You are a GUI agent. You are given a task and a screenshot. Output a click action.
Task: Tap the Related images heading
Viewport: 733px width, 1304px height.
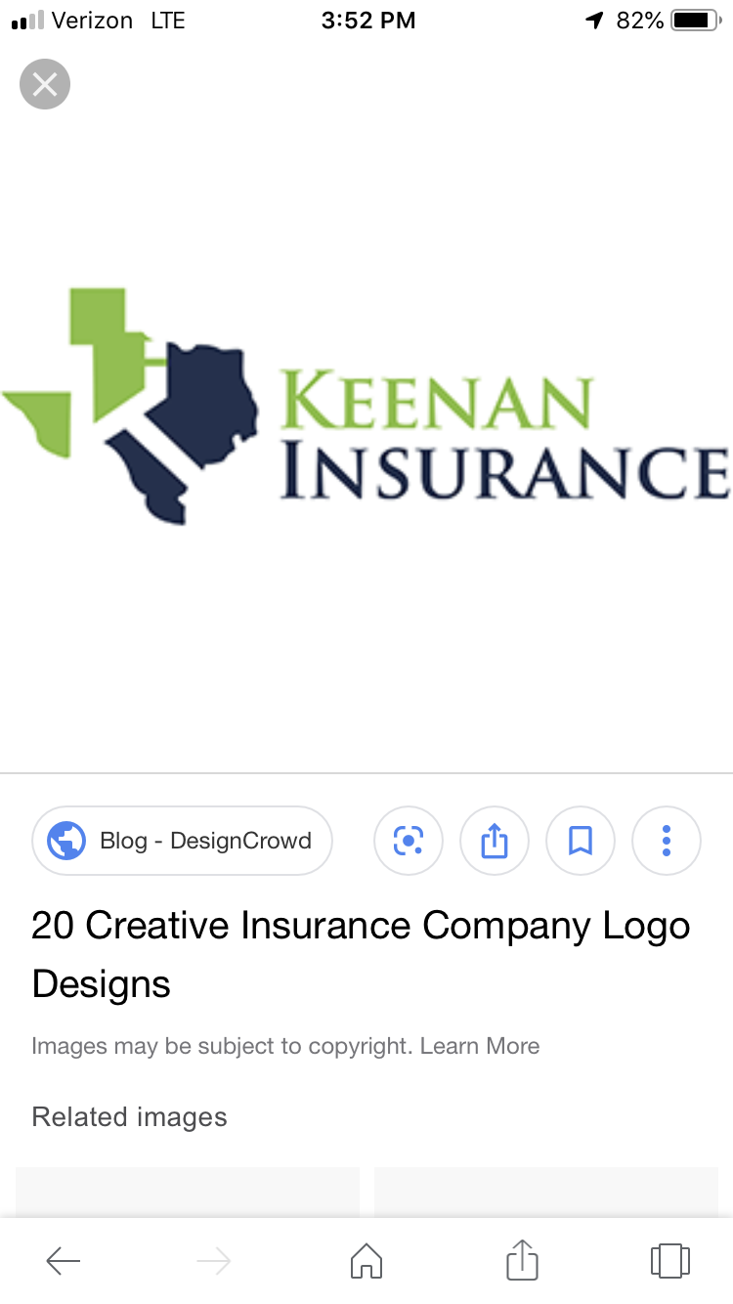(129, 1117)
